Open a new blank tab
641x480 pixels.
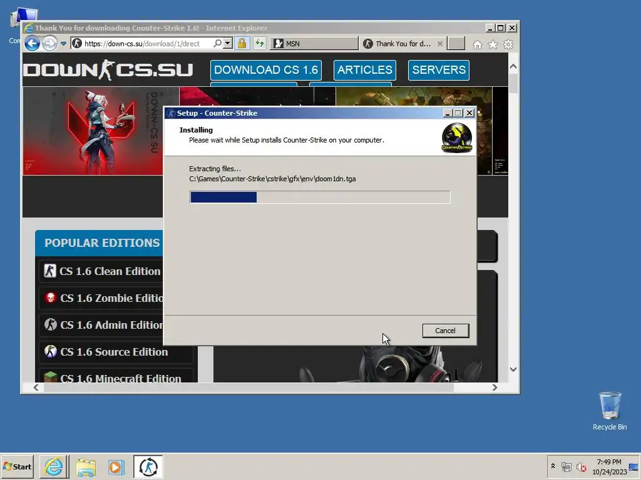coord(456,43)
